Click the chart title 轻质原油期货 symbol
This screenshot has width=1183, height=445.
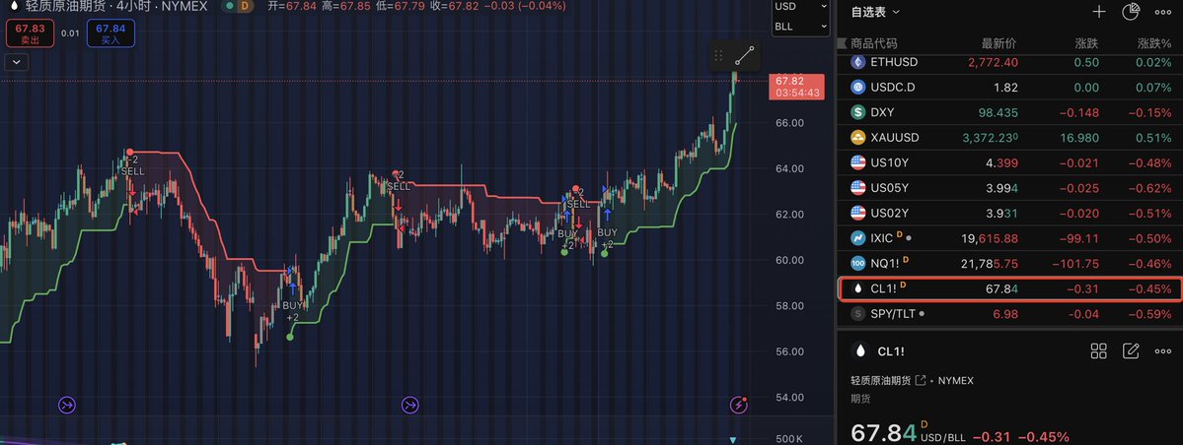tap(66, 7)
